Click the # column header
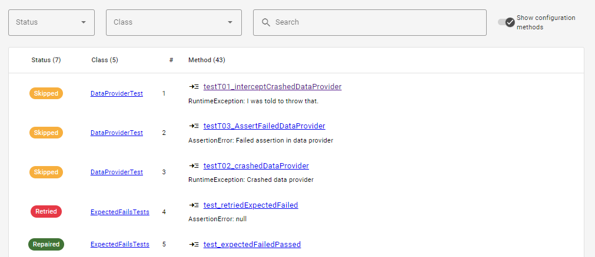 point(171,60)
